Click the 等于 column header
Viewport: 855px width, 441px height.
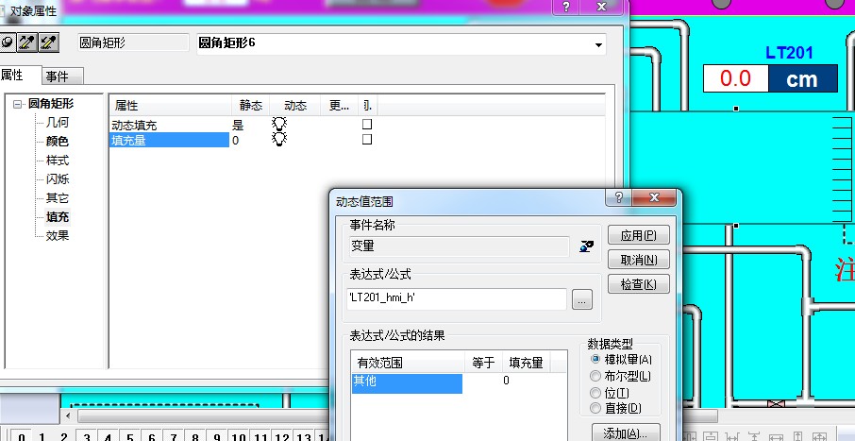pos(483,363)
